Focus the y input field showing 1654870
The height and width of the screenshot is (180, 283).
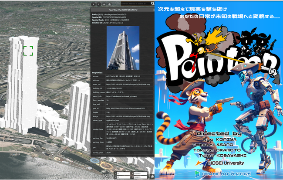coord(140,177)
